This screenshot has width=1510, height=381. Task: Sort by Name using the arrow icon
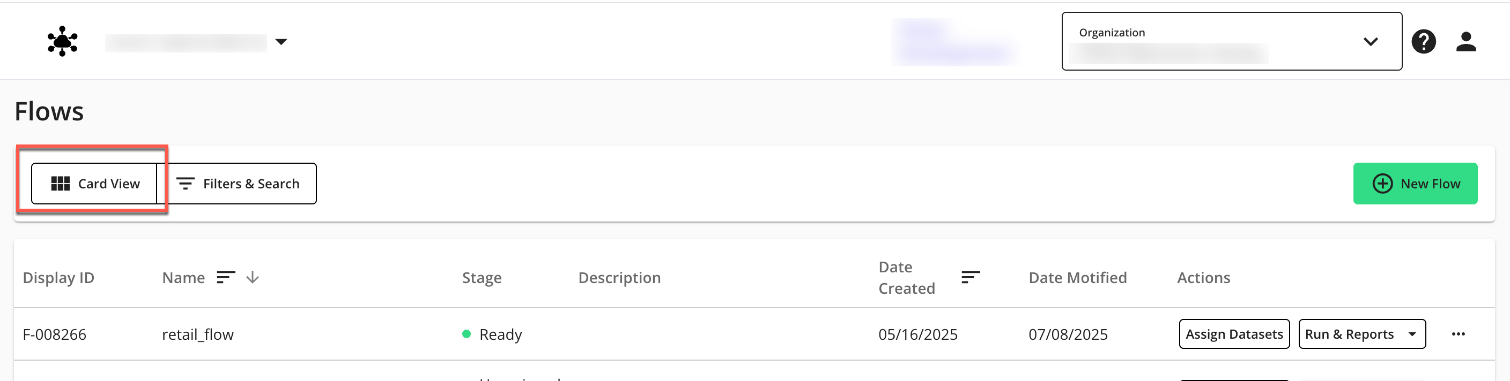[x=253, y=277]
